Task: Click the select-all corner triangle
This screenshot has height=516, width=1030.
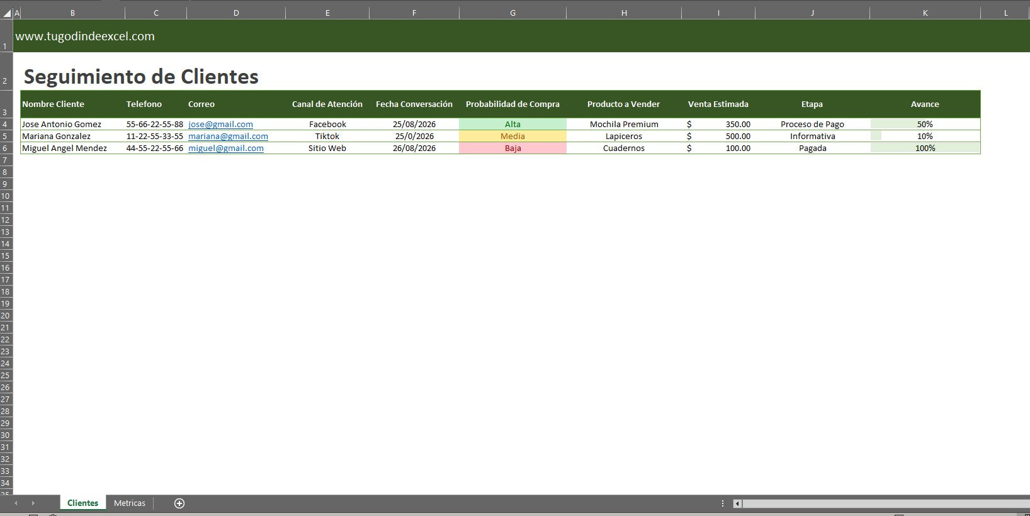Action: (x=7, y=13)
